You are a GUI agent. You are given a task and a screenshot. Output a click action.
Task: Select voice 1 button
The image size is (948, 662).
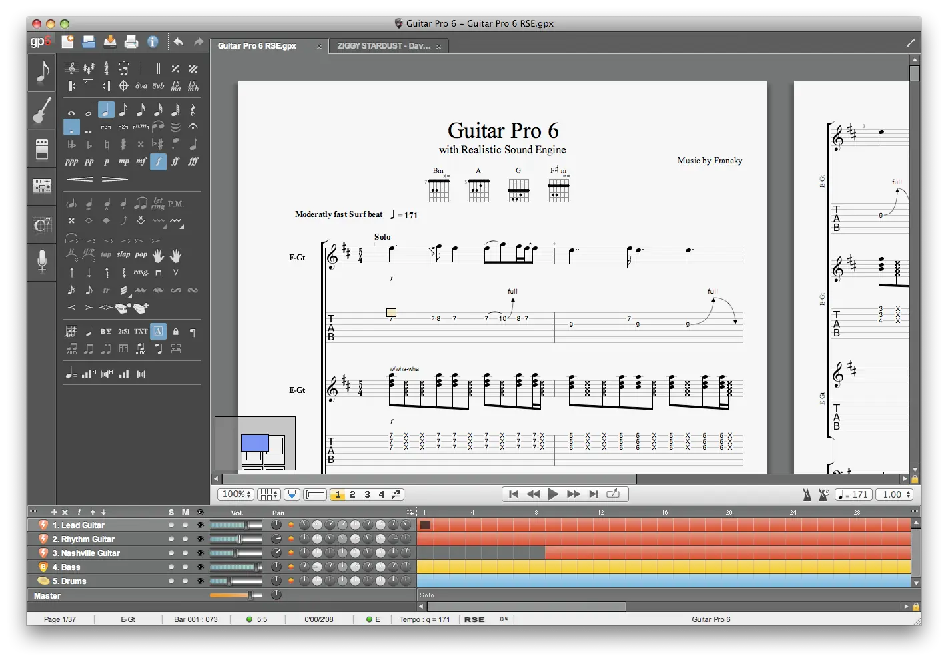(x=338, y=494)
